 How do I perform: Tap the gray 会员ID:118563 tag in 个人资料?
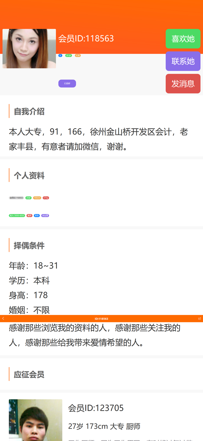pyautogui.click(x=16, y=198)
